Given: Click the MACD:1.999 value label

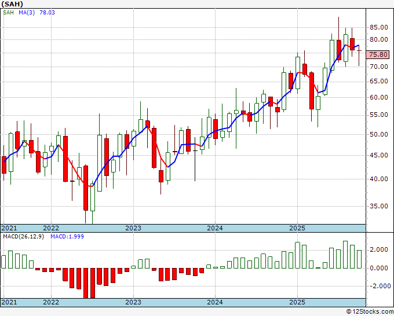Looking at the screenshot, I should point(67,237).
